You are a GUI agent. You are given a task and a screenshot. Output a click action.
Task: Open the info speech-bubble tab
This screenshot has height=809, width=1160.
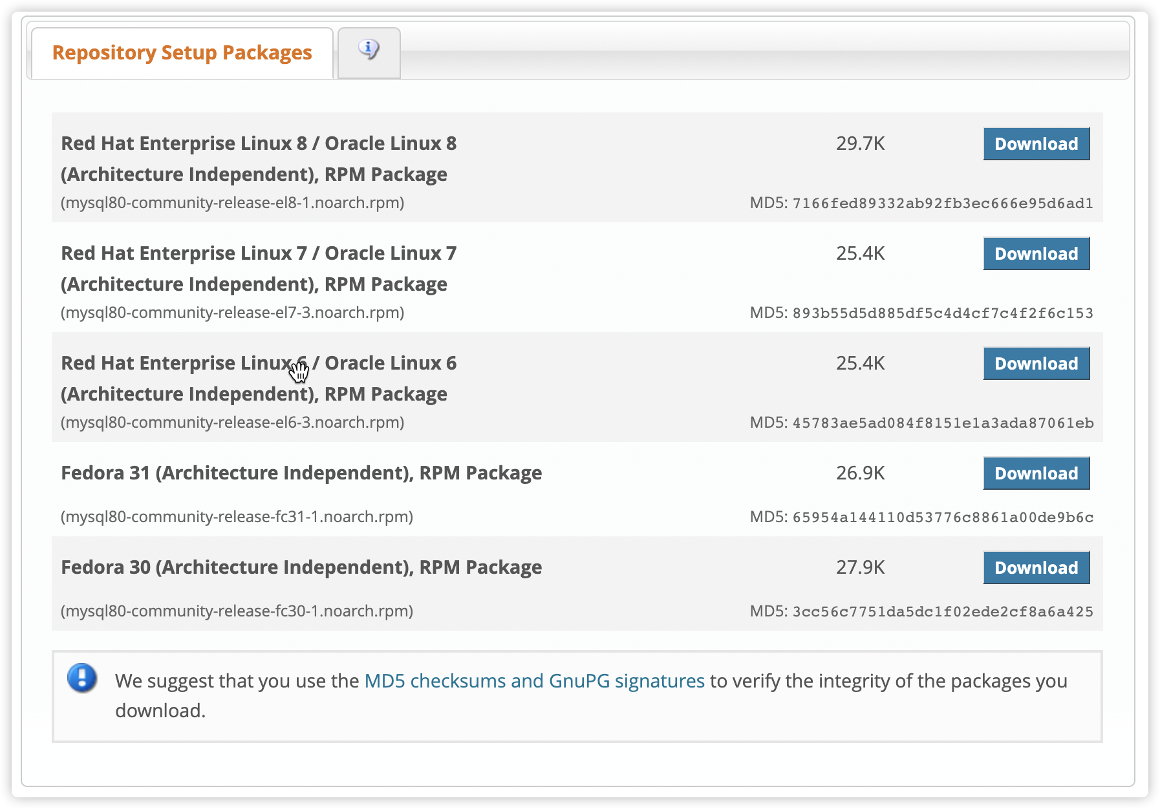[369, 53]
